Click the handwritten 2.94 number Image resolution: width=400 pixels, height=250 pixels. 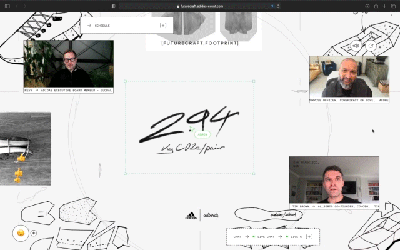pos(189,124)
